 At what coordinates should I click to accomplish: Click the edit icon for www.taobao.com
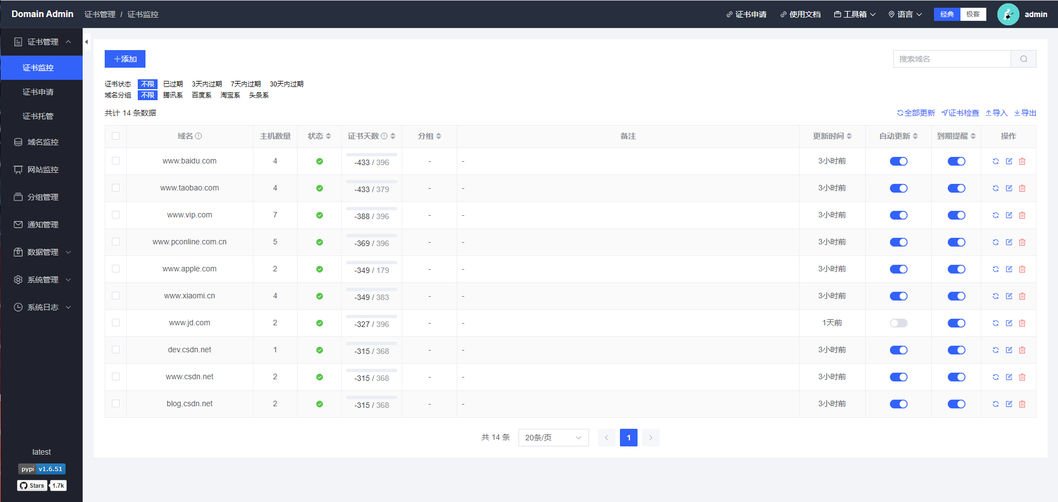point(1009,188)
